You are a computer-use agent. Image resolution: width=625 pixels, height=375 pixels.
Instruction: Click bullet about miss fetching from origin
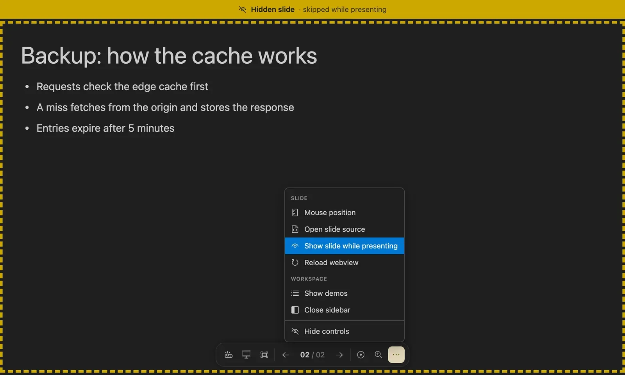[165, 107]
